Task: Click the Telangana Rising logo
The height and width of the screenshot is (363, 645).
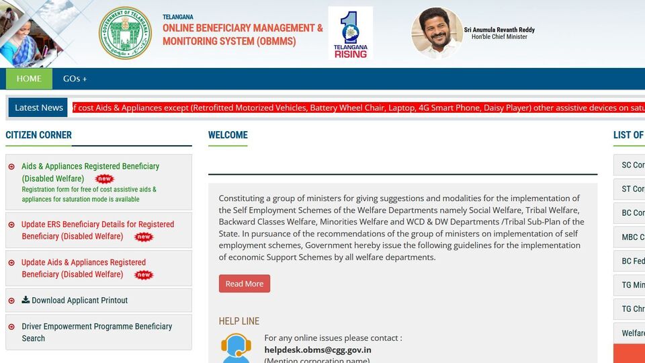Action: pyautogui.click(x=351, y=34)
